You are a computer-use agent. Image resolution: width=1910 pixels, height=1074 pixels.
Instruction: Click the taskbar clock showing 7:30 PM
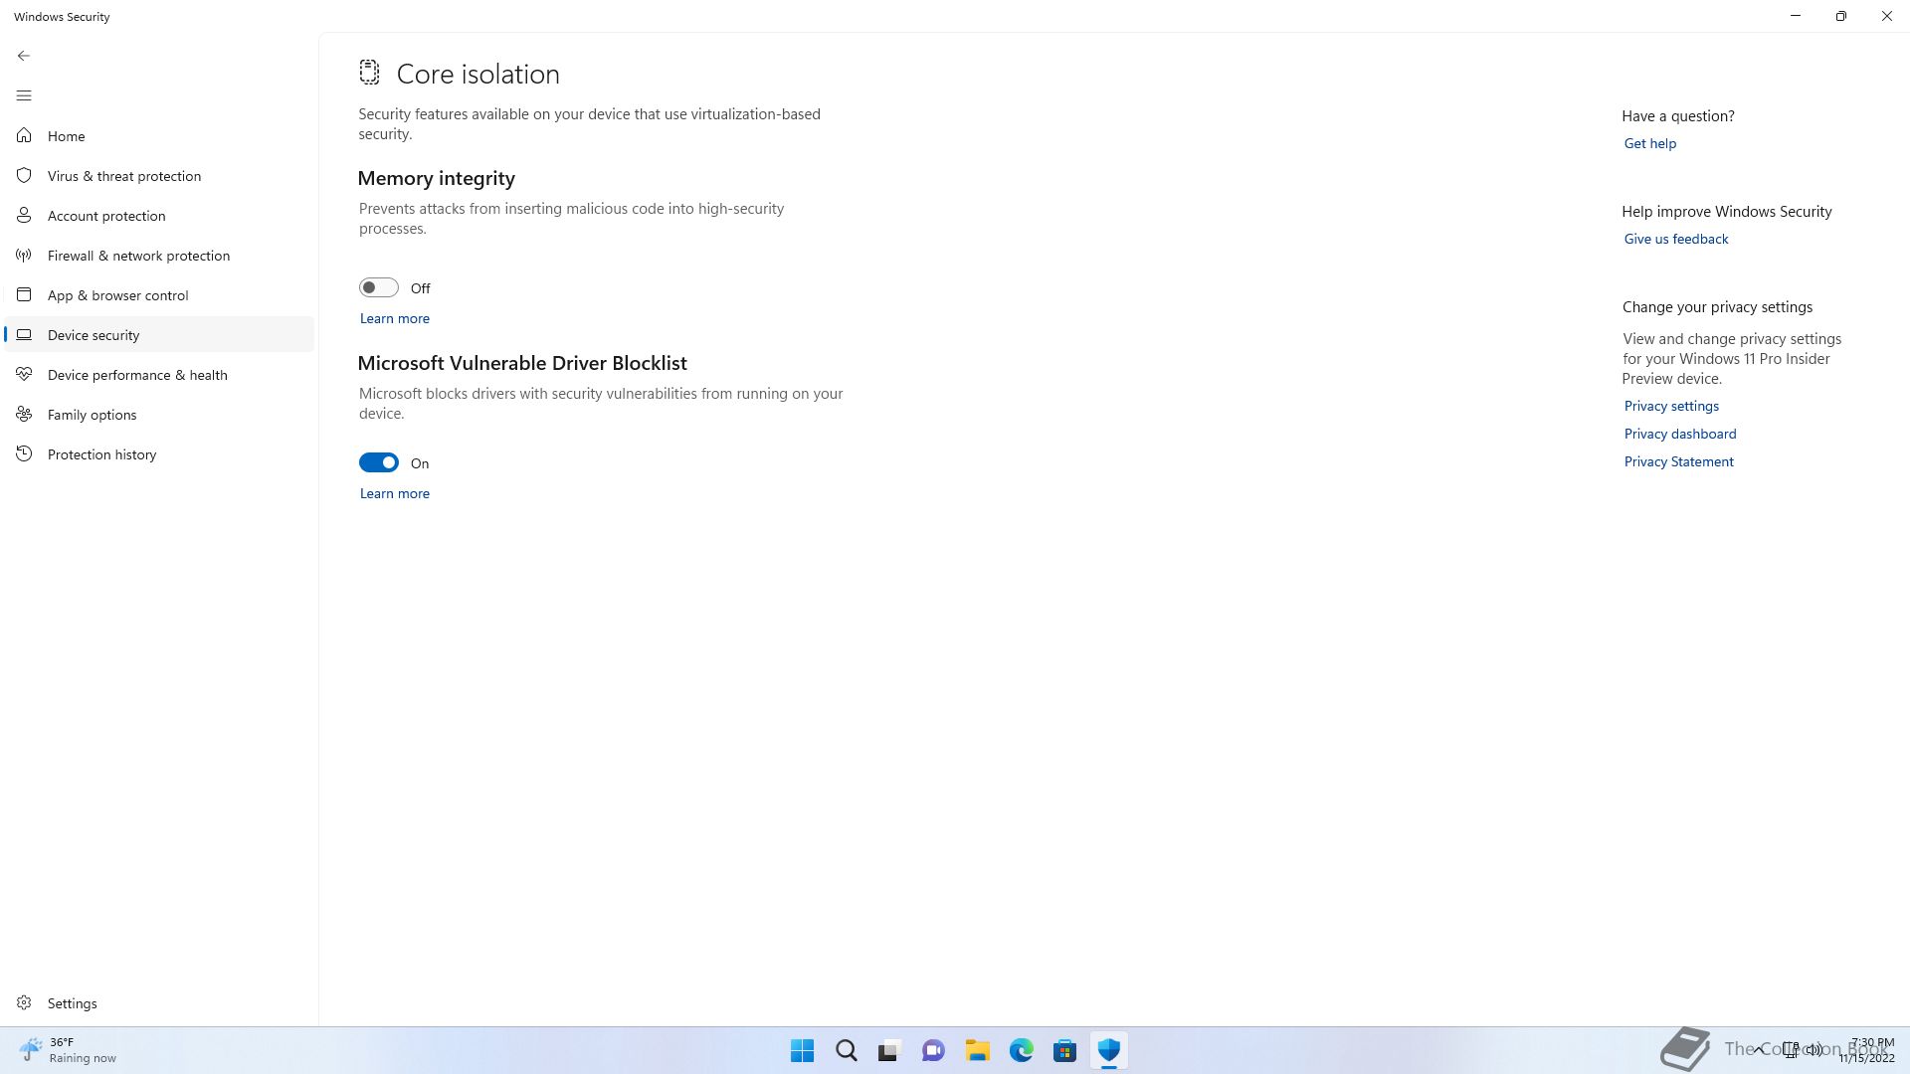[x=1867, y=1050]
